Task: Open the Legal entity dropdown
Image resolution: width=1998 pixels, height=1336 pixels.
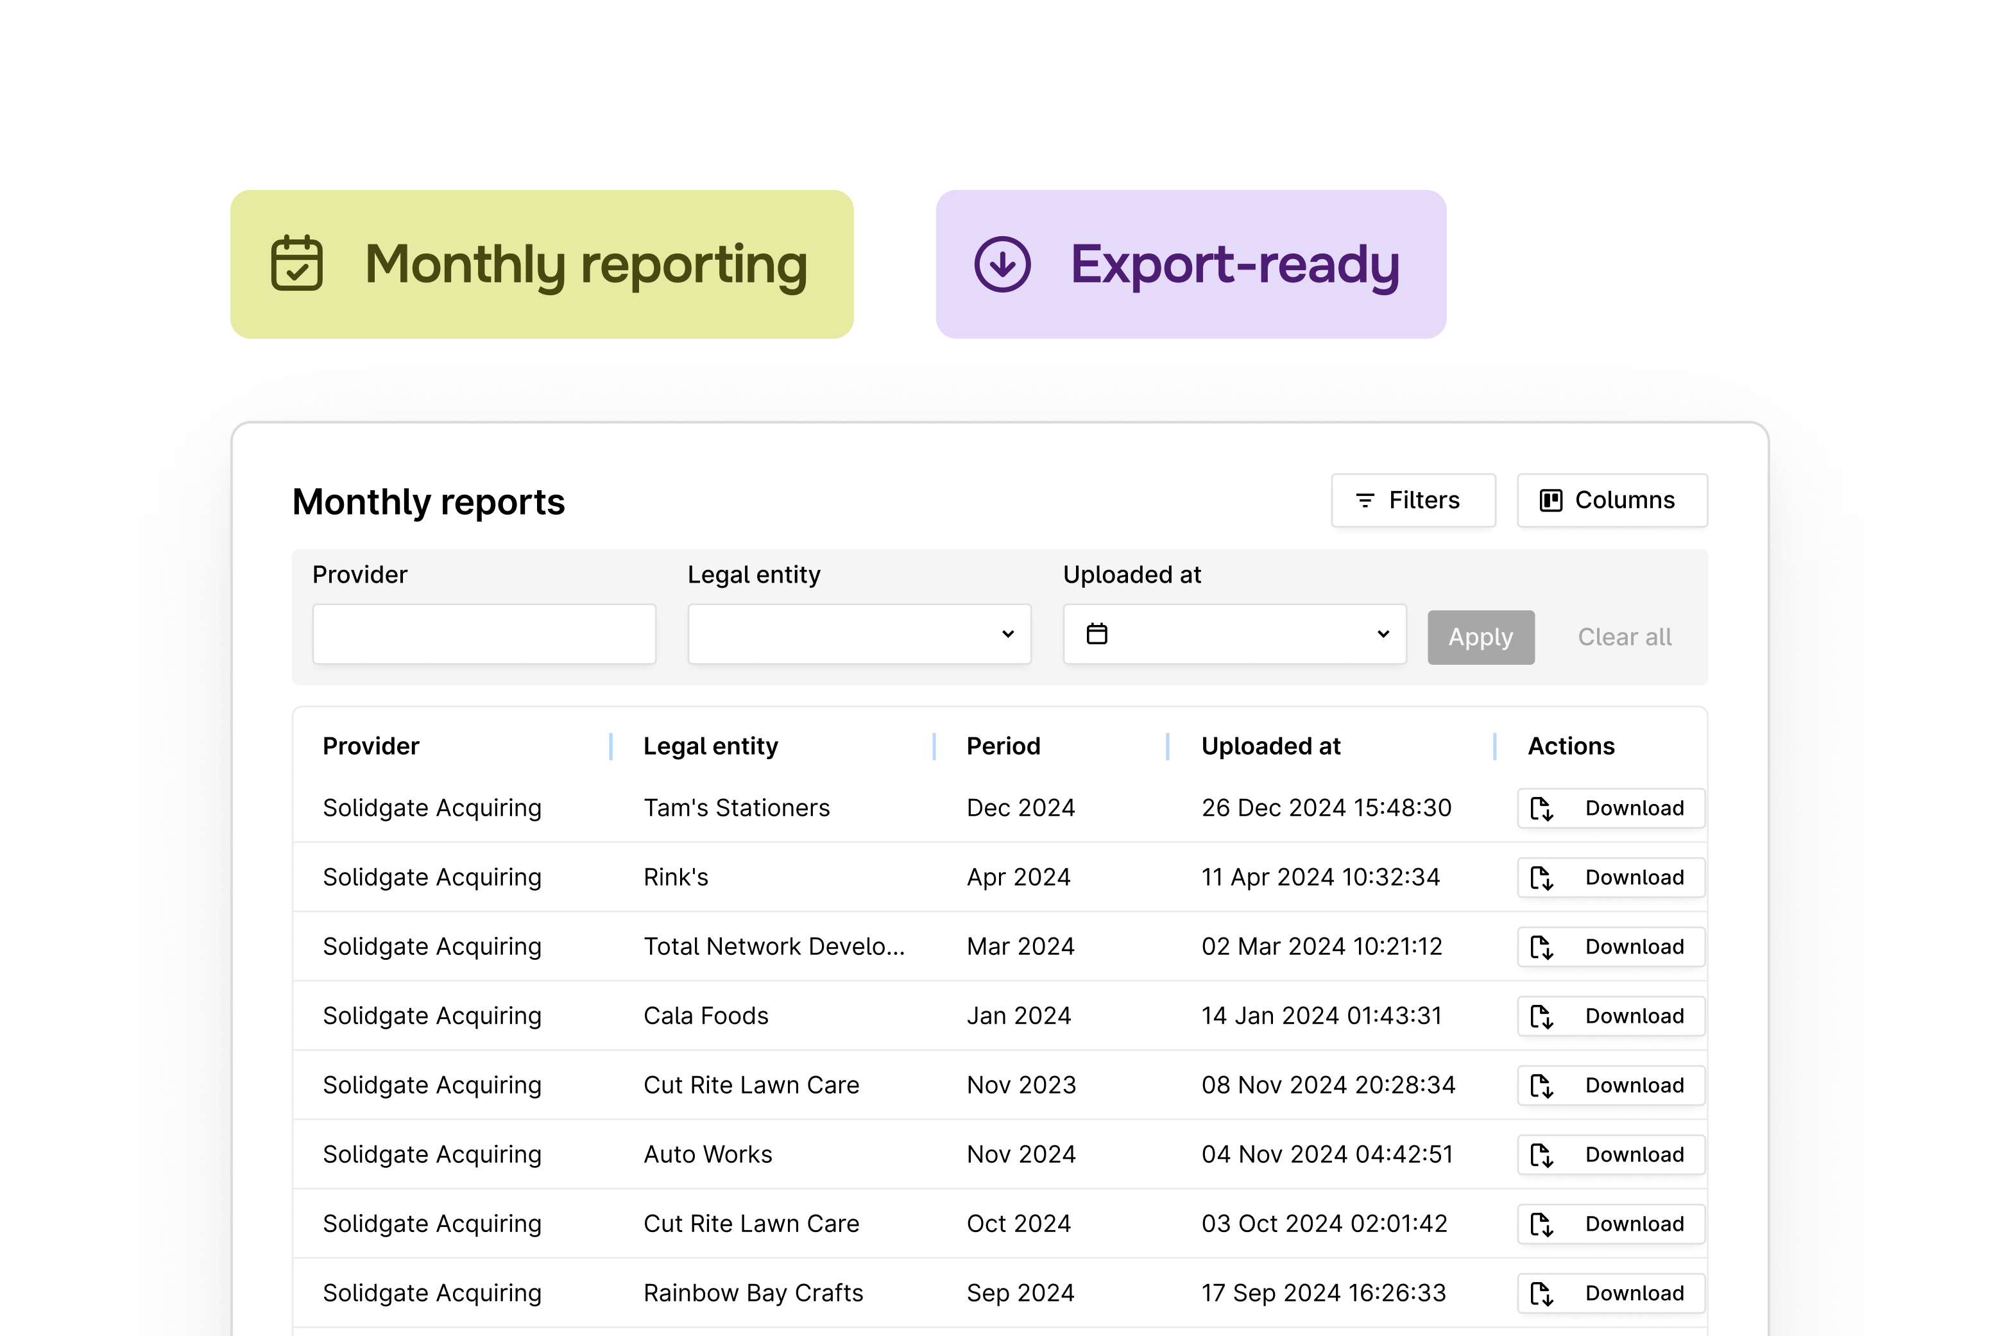Action: (x=858, y=634)
